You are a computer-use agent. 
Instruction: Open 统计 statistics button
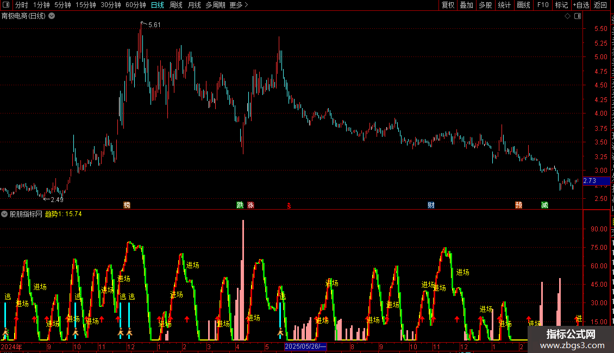click(504, 5)
